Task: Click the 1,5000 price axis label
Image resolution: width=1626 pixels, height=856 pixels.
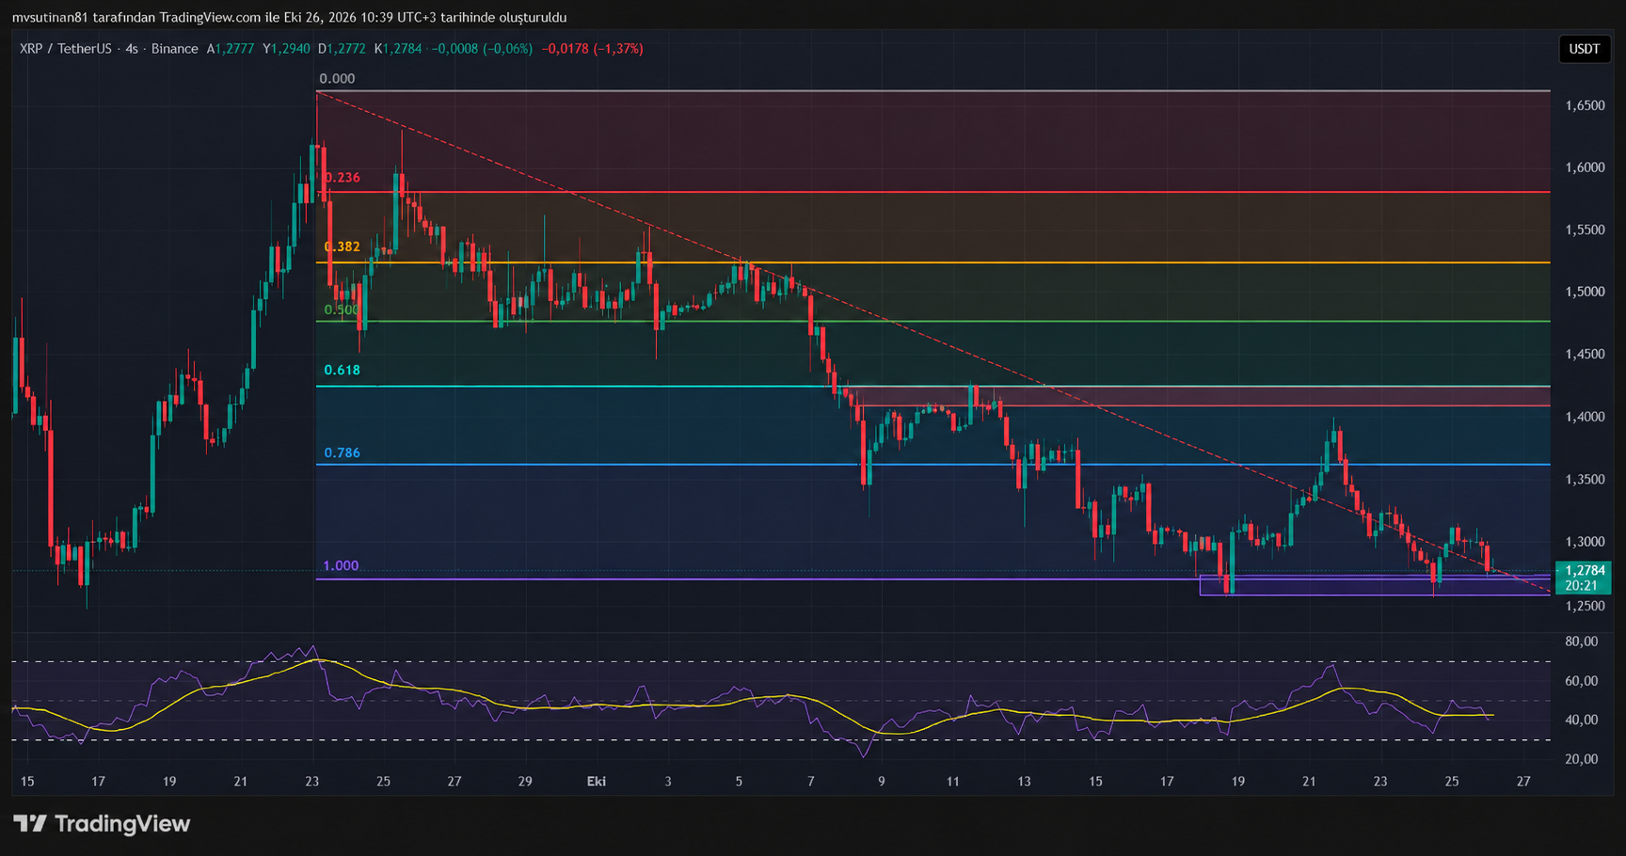Action: coord(1585,293)
